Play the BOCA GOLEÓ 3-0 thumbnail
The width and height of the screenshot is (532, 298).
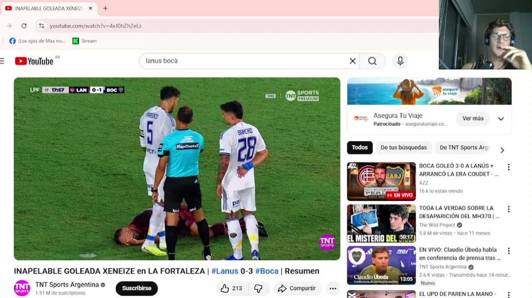tap(381, 181)
